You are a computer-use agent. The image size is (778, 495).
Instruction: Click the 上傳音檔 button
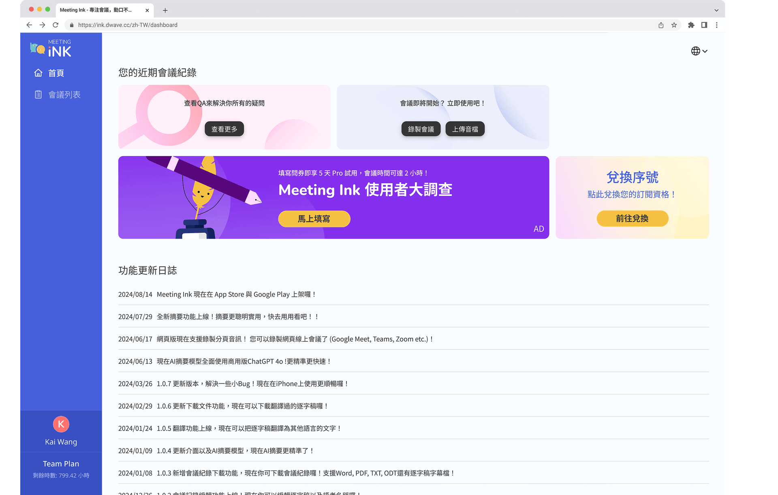pyautogui.click(x=465, y=129)
